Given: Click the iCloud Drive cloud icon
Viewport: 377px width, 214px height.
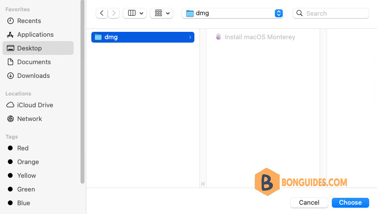Looking at the screenshot, I should pyautogui.click(x=10, y=105).
